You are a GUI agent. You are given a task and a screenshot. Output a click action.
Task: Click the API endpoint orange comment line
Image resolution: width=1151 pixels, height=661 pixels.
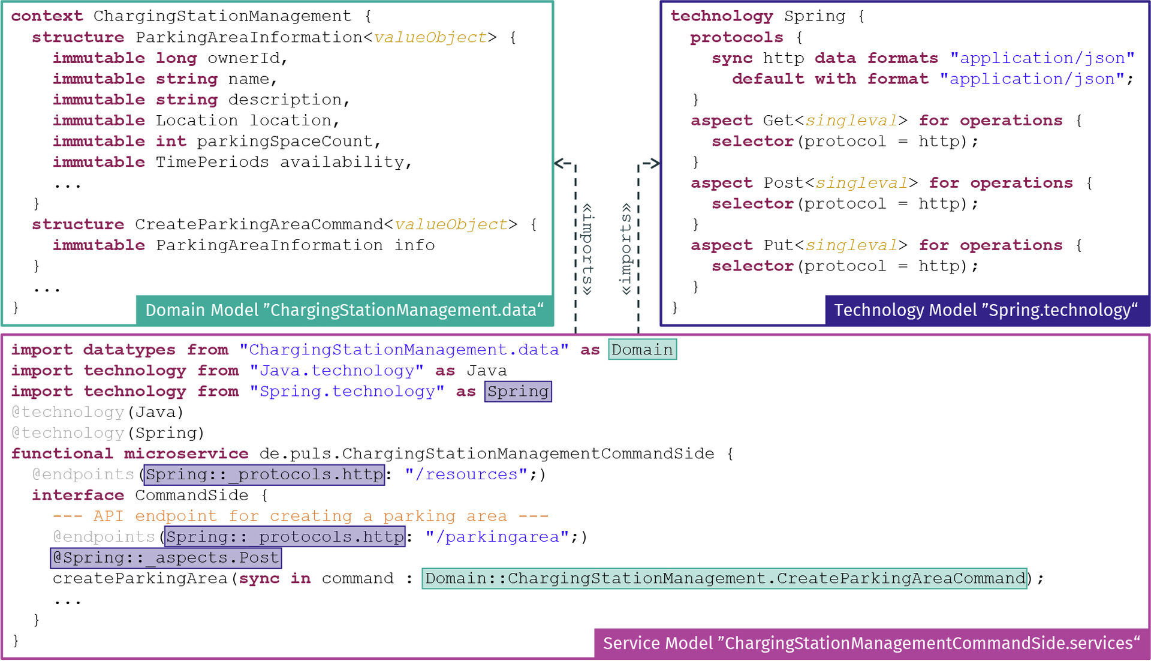(300, 516)
